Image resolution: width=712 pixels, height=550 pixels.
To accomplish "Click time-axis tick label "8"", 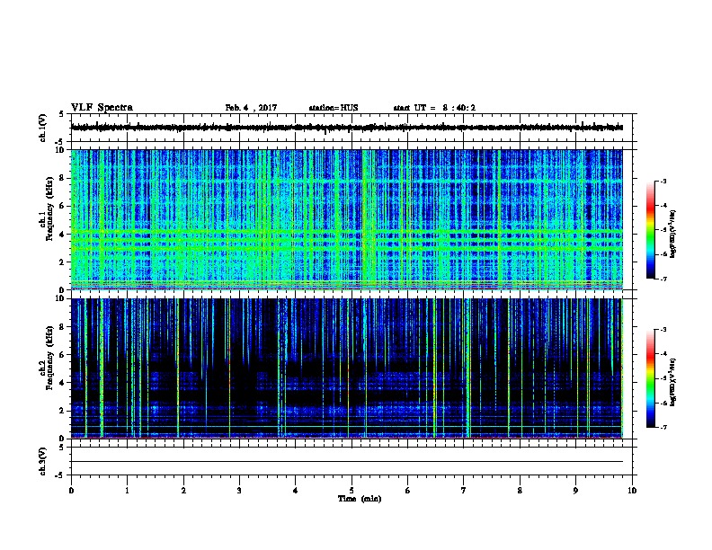I will tap(520, 491).
